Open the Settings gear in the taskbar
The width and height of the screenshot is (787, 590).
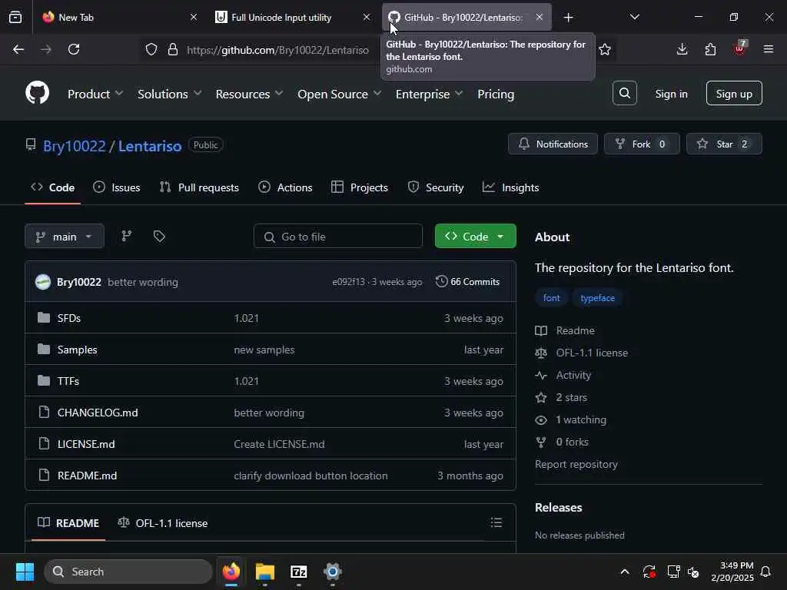332,572
